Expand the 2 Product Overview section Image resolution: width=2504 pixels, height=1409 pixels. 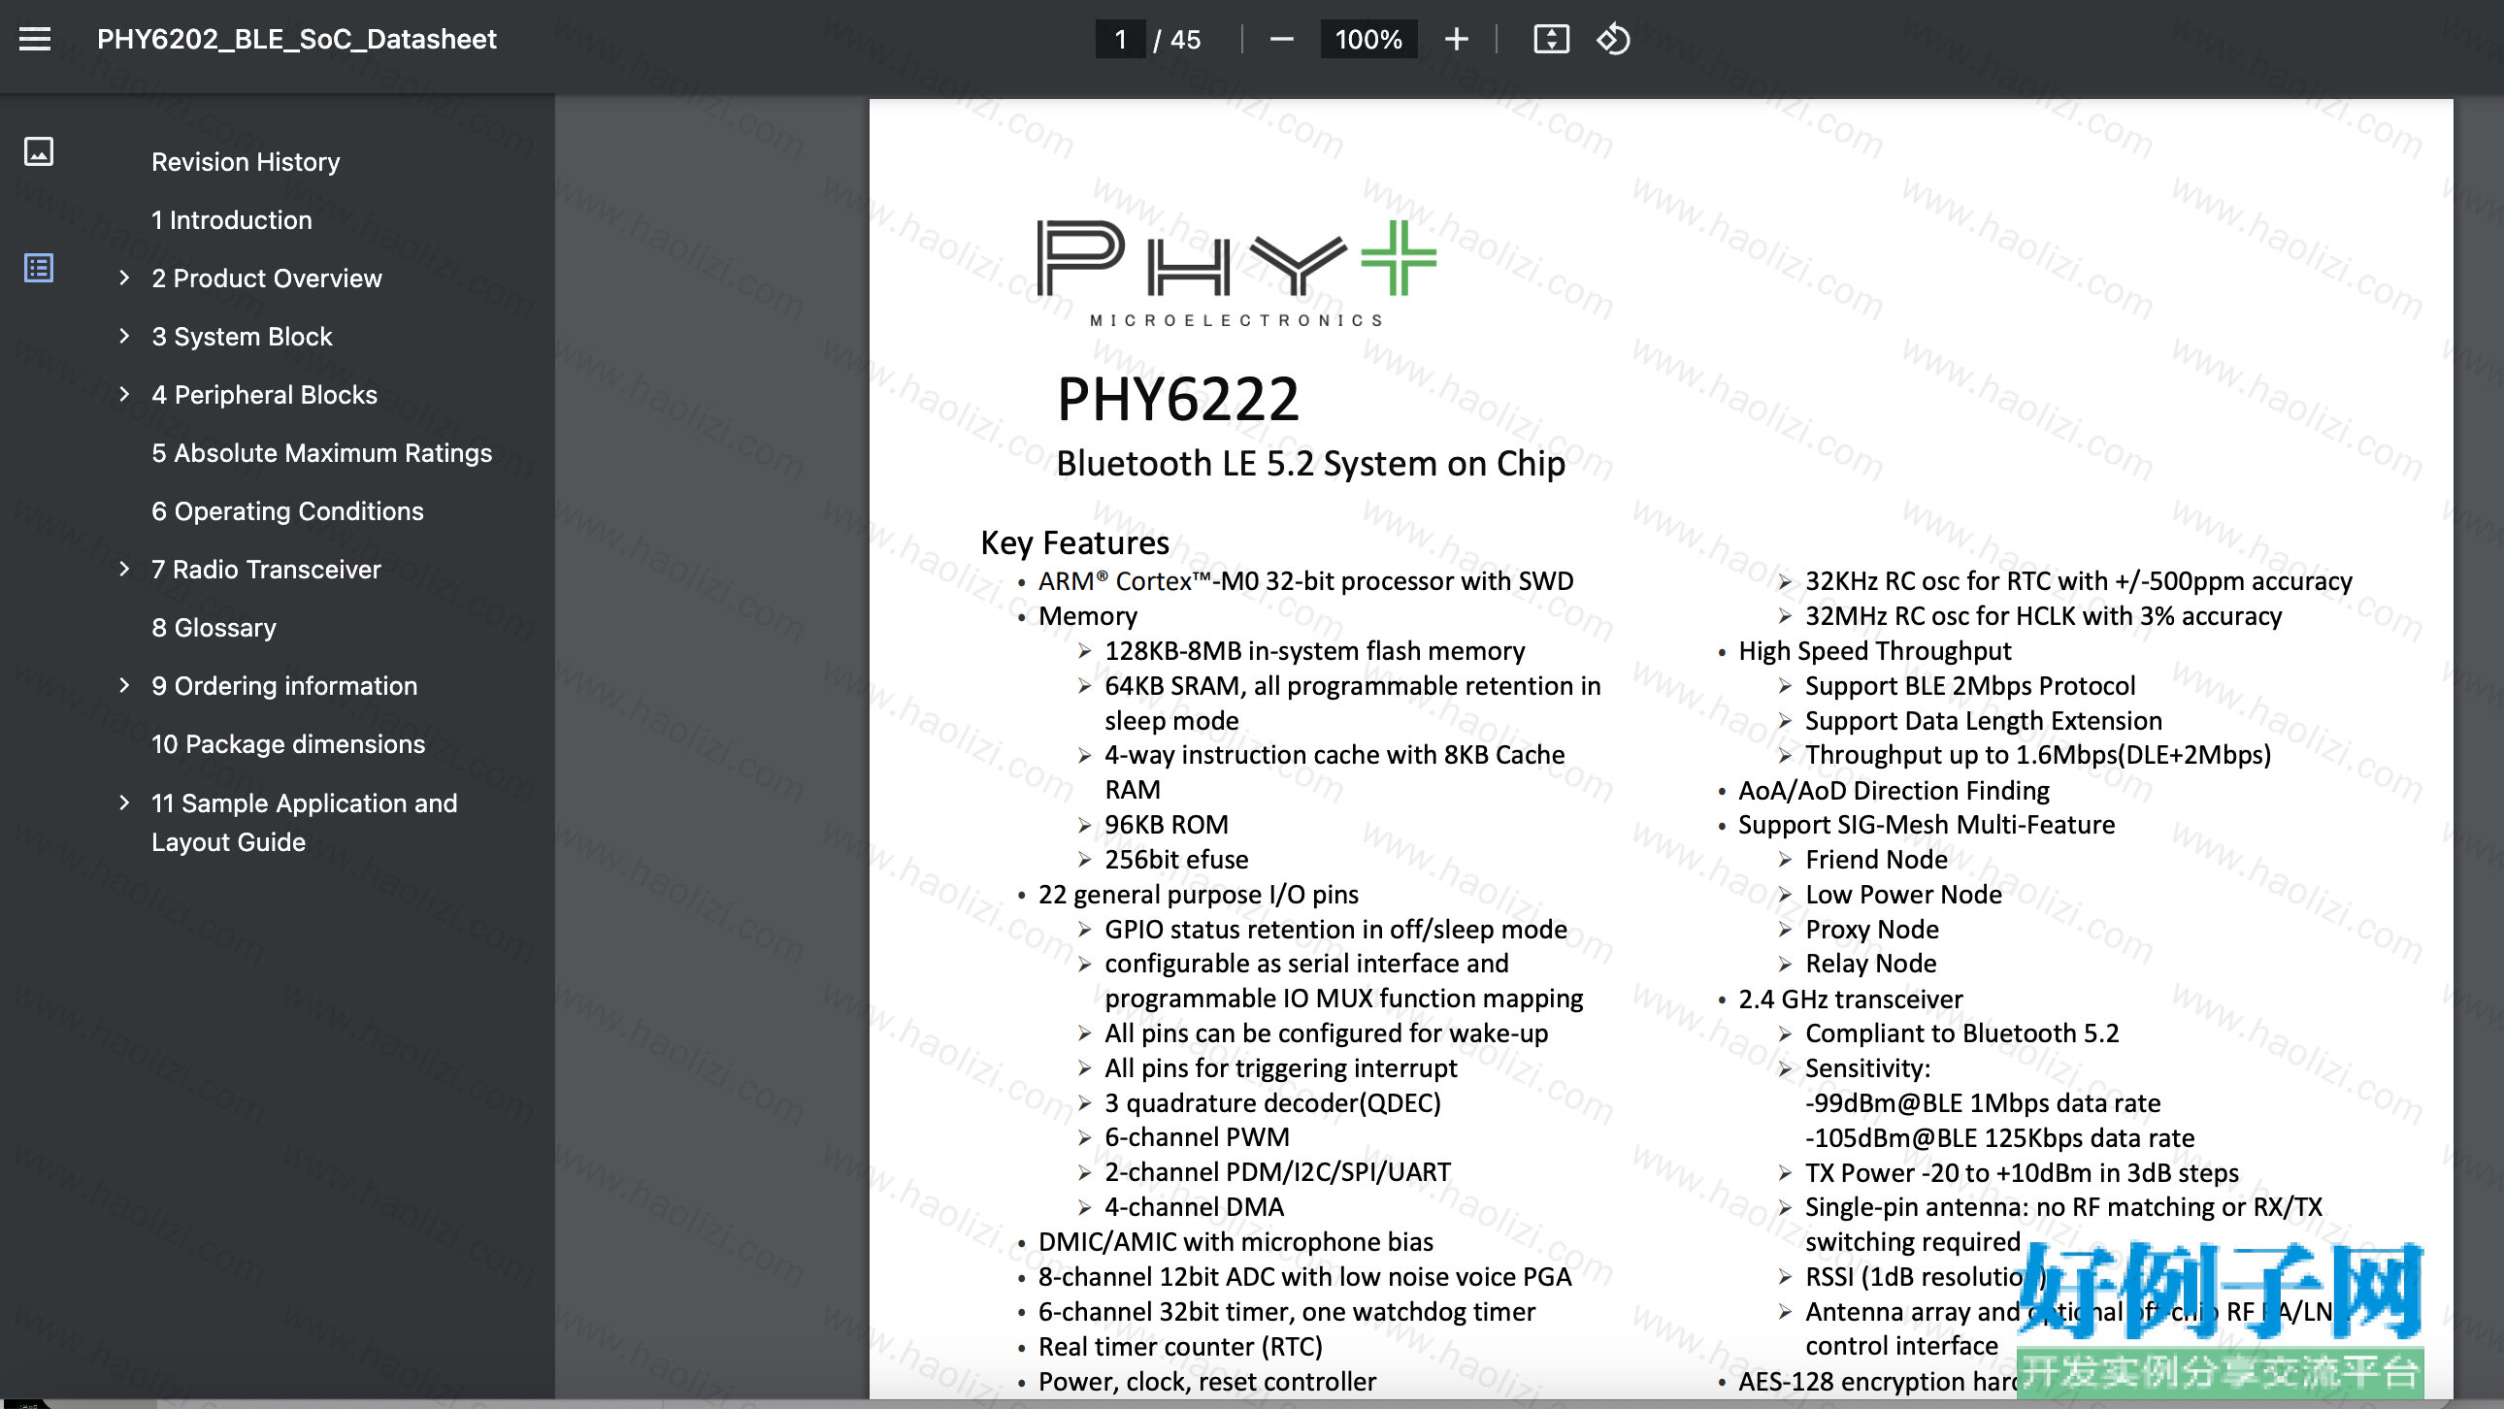coord(124,278)
